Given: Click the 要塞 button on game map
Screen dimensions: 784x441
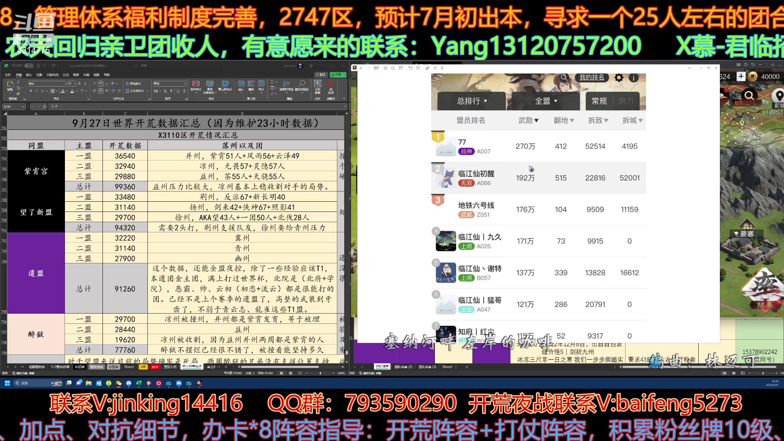Looking at the screenshot, I should point(747,234).
